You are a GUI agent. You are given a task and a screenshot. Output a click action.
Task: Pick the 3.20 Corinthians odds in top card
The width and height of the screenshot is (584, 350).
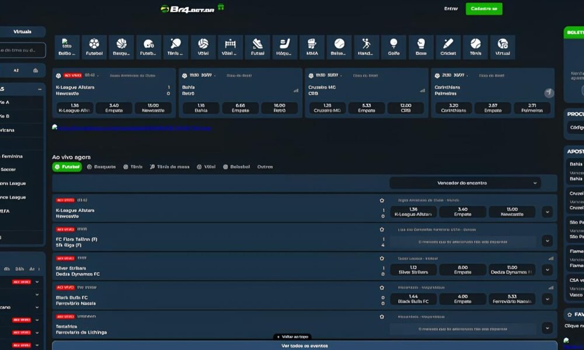tap(453, 108)
